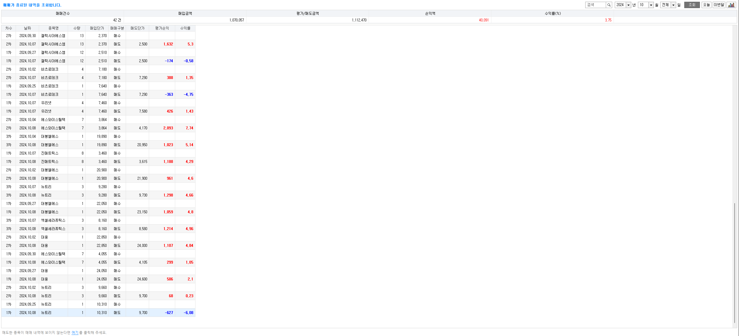Expand the 전체 day dropdown
The height and width of the screenshot is (336, 739).
(673, 5)
